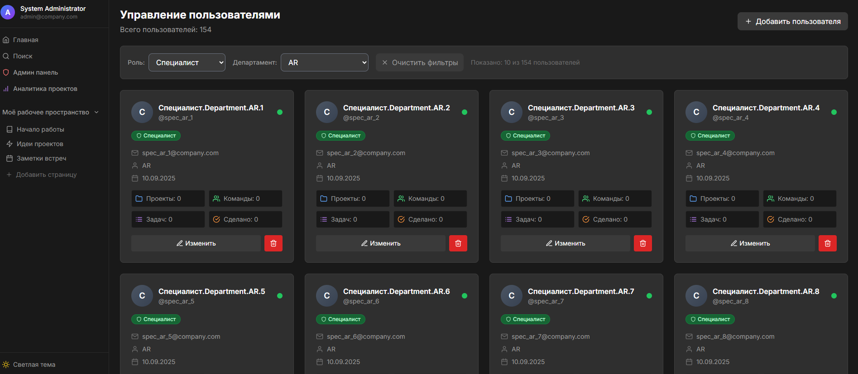Click the username @spec_ar_3
The image size is (858, 374).
click(x=546, y=118)
